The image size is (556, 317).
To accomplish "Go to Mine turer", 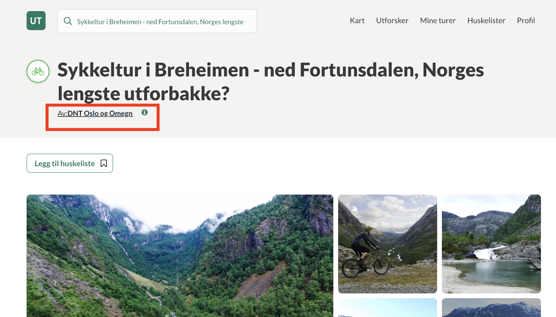I will coord(438,21).
